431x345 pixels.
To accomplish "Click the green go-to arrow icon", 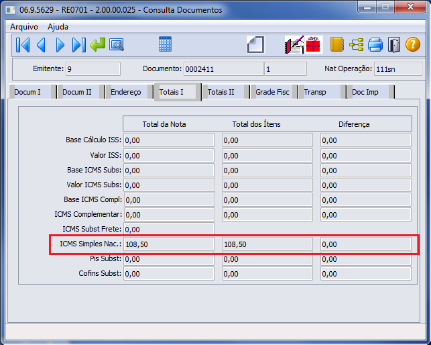I will tap(98, 45).
